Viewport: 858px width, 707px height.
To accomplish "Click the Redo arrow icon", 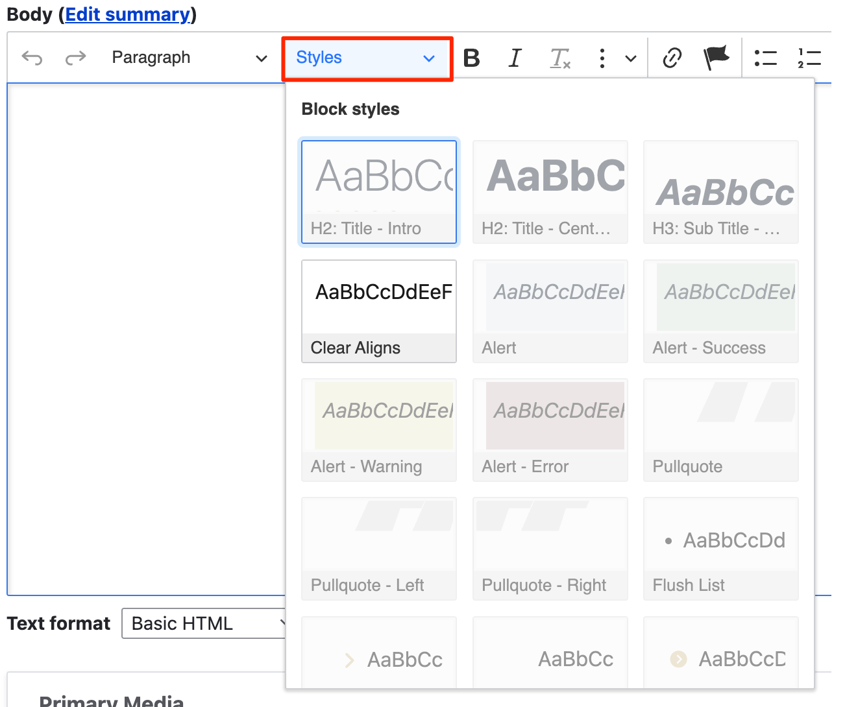I will point(75,58).
